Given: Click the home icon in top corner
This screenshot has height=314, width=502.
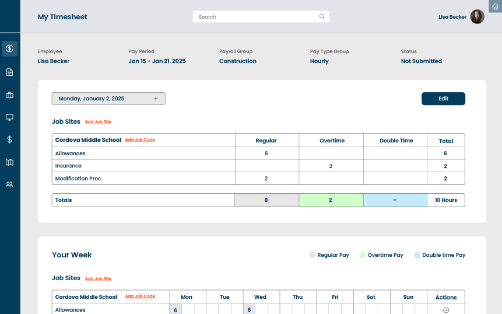Looking at the screenshot, I should (495, 6).
